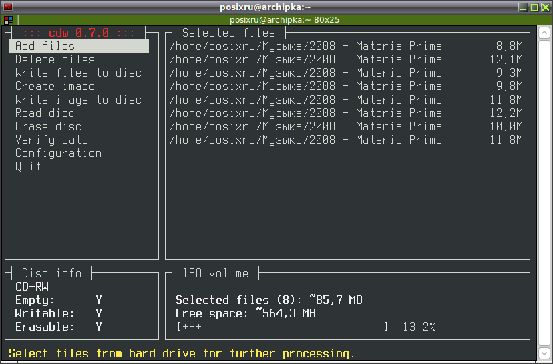The height and width of the screenshot is (364, 553).
Task: Open the terminal tile icon in the tab bar
Action: (x=9, y=20)
